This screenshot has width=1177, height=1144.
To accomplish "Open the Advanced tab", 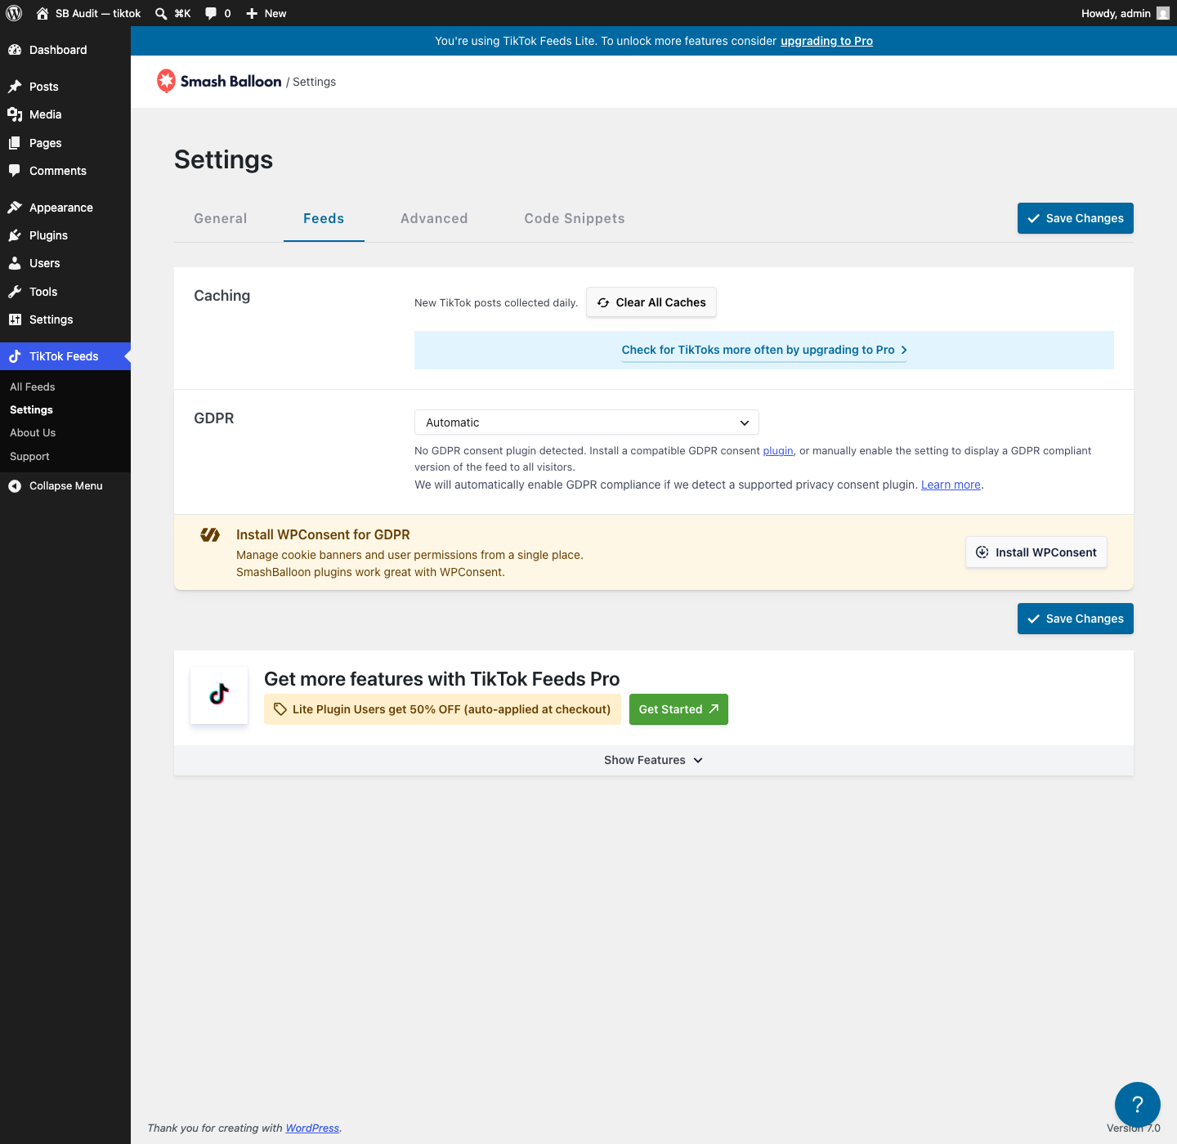I will 434,218.
